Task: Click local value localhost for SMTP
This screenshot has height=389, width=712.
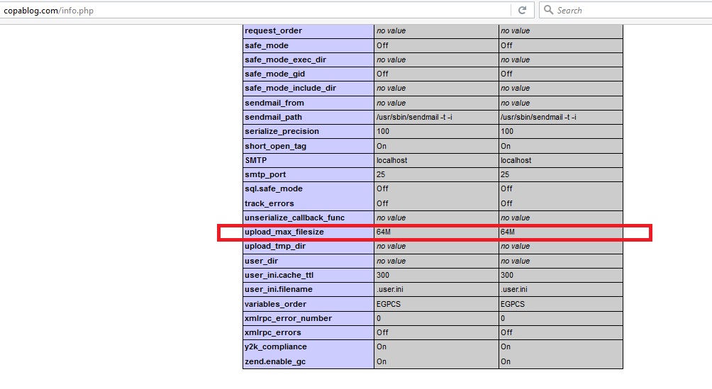Action: (392, 160)
